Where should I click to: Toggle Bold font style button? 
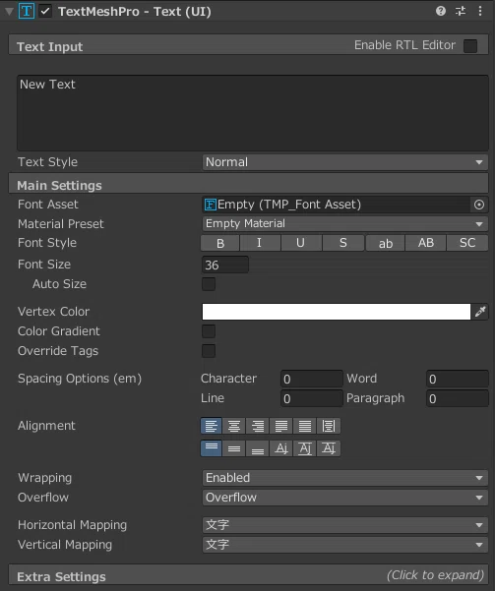pos(220,243)
